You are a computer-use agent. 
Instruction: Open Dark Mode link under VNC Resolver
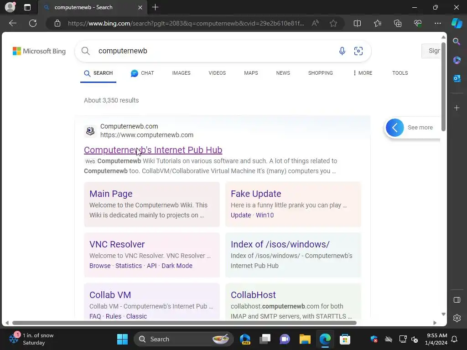[177, 266]
